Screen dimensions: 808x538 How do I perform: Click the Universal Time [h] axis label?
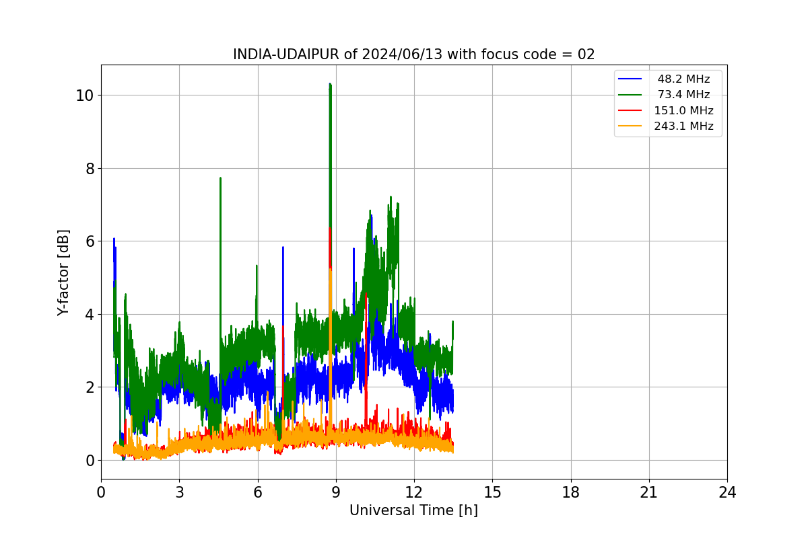413,510
